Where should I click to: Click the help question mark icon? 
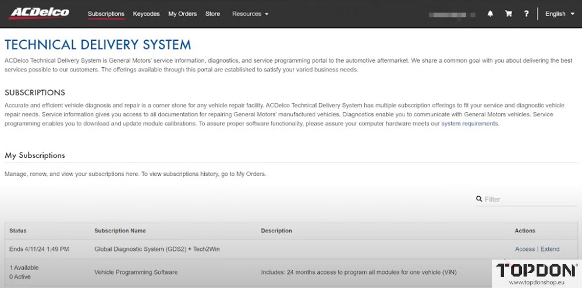(526, 14)
